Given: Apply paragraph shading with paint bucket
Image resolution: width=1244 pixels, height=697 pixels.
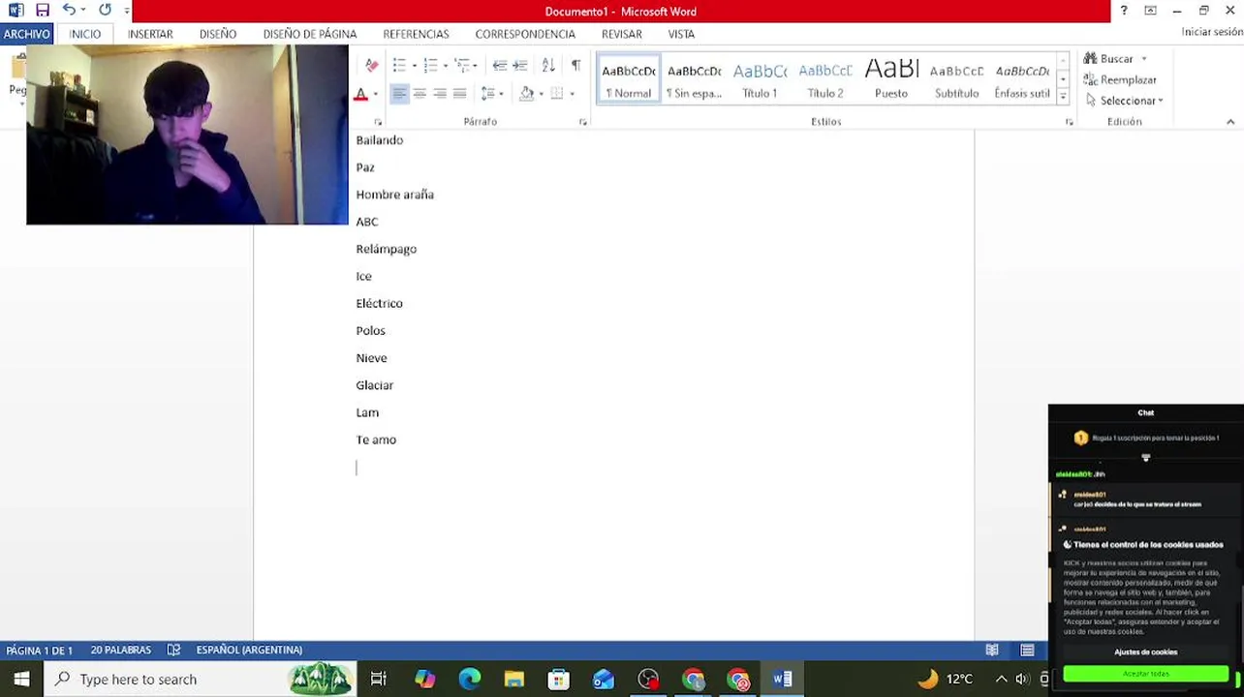Looking at the screenshot, I should [x=526, y=93].
